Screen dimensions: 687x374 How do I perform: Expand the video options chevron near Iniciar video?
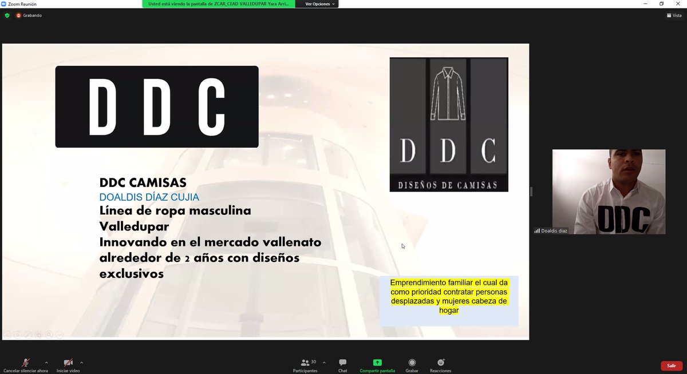tap(81, 363)
